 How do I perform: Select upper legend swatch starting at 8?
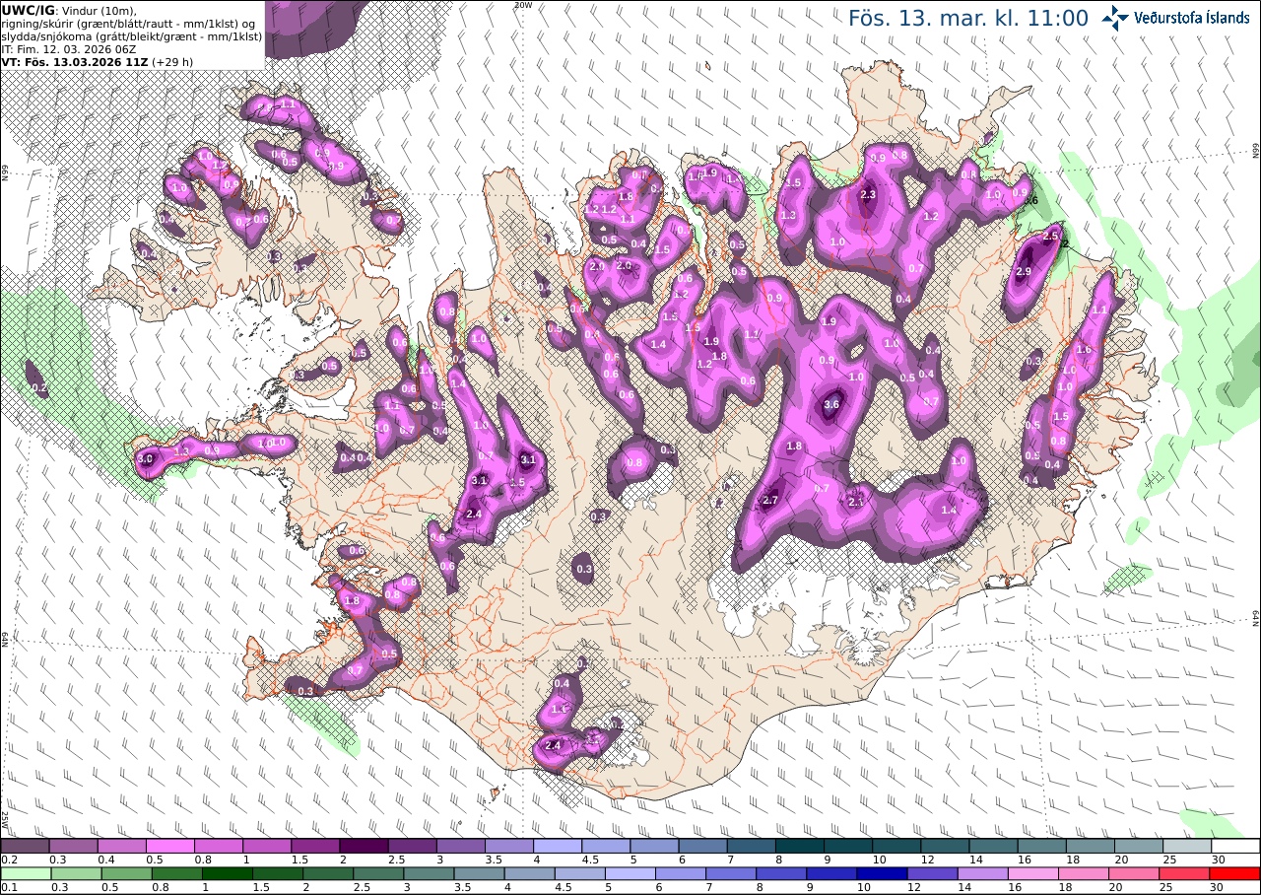[x=799, y=846]
